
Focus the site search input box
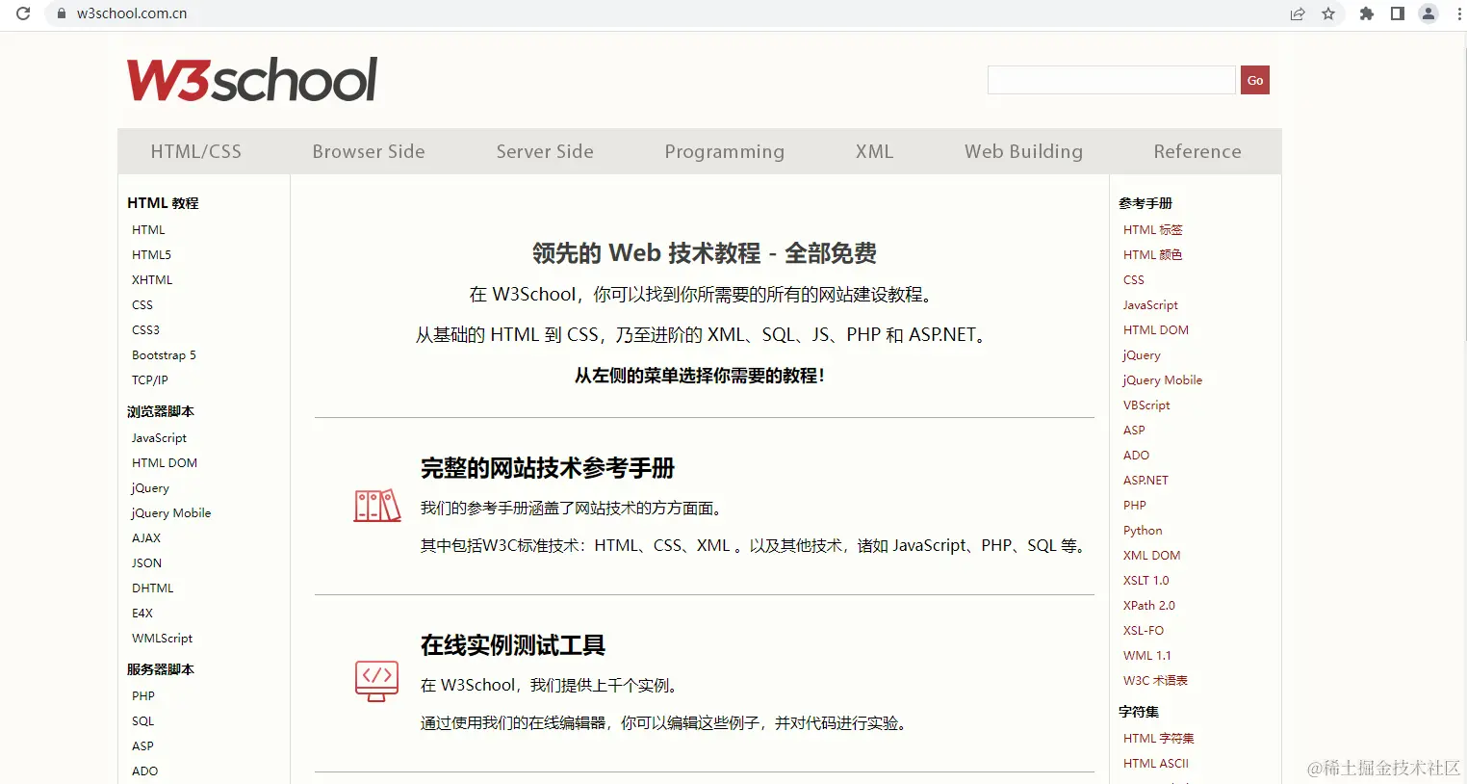(1112, 80)
